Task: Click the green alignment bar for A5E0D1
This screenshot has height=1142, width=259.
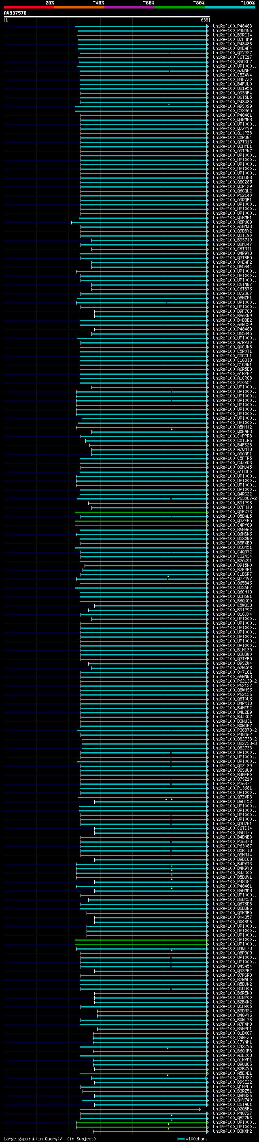Action: tap(144, 1073)
